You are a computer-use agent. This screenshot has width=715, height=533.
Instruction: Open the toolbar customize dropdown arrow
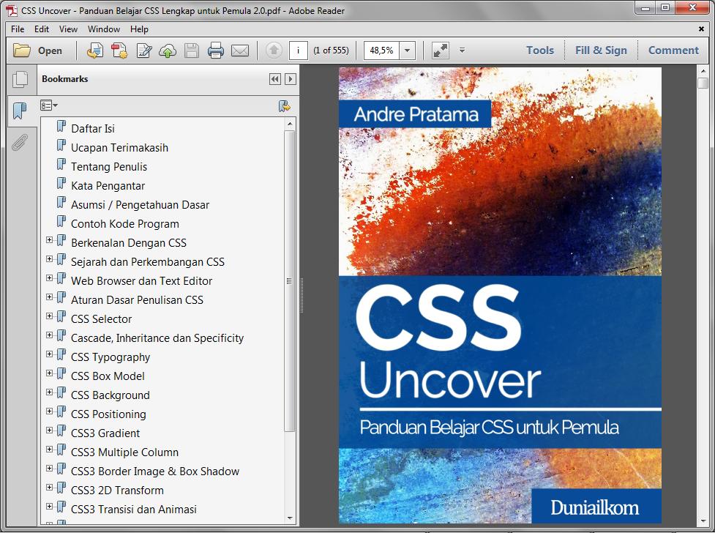click(x=462, y=51)
